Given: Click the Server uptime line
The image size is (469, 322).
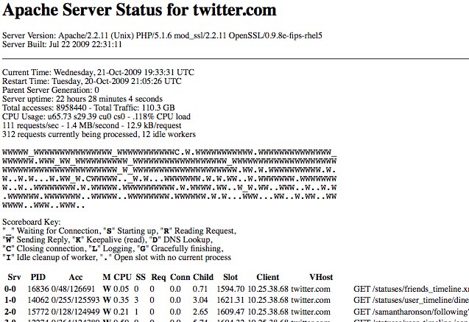Looking at the screenshot, I should (82, 99).
